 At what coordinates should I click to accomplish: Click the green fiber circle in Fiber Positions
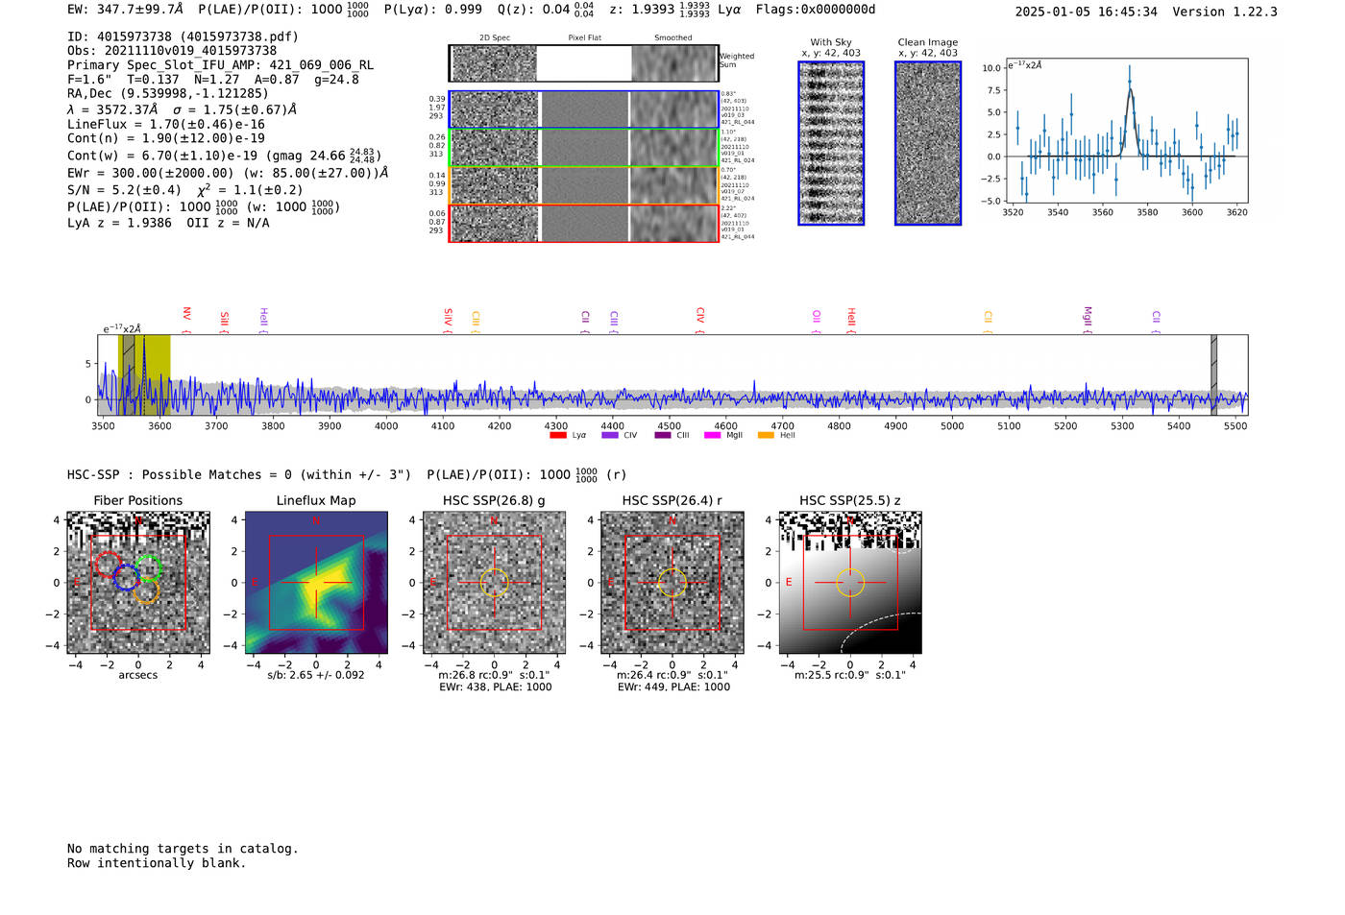[148, 568]
